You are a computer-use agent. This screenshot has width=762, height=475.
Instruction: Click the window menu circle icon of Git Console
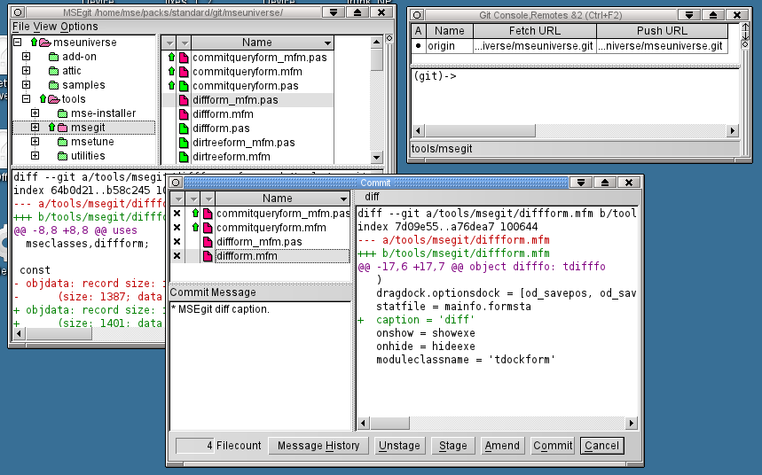(x=417, y=15)
